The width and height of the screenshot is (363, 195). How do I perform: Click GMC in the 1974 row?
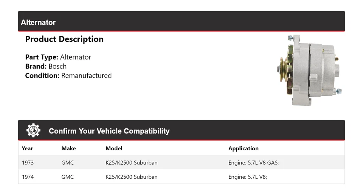coord(68,177)
